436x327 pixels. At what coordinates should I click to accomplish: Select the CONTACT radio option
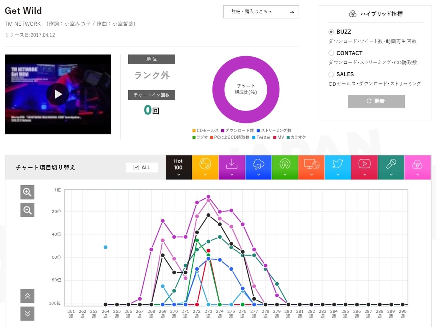point(331,53)
